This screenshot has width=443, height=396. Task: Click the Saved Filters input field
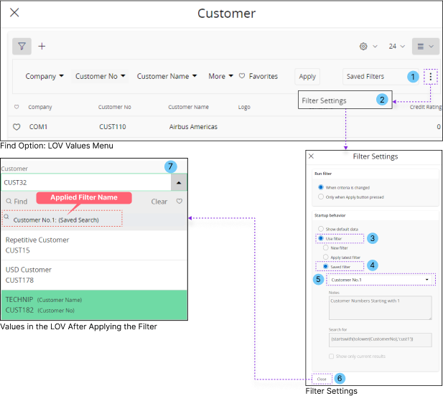click(373, 76)
